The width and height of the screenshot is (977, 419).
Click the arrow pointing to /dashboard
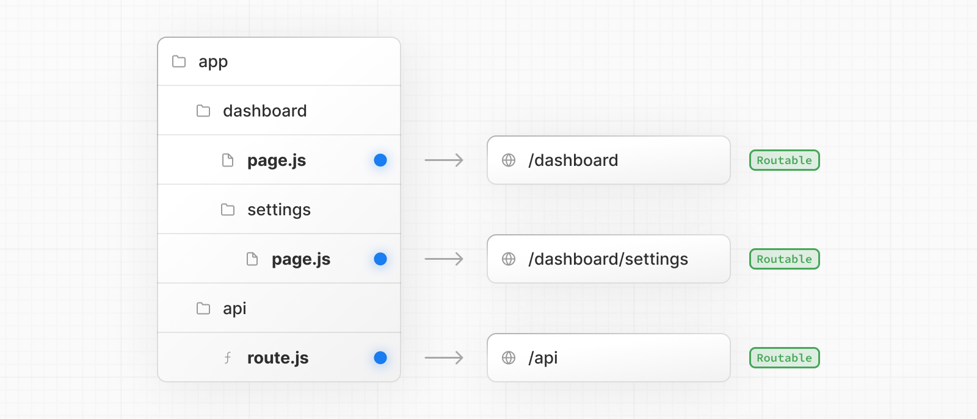click(444, 160)
